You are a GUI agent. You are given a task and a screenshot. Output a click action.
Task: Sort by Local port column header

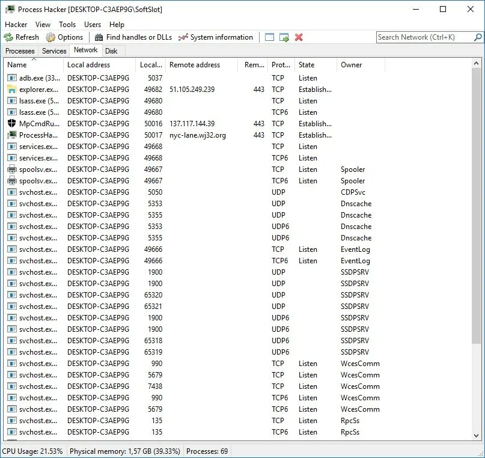(x=151, y=65)
